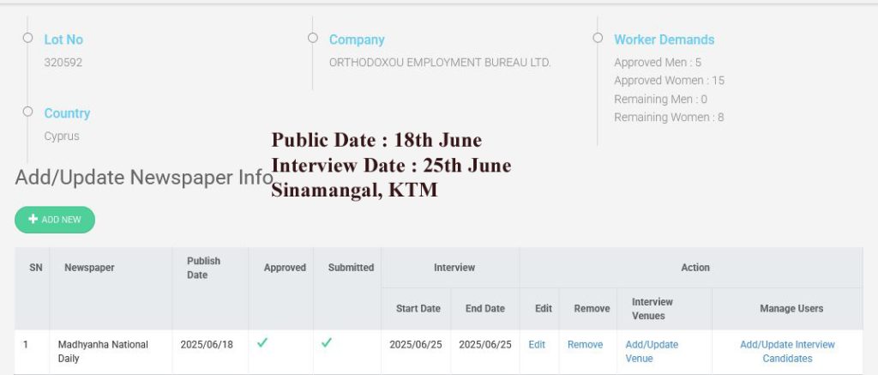Click the End Date column header
This screenshot has height=375, width=878.
click(x=484, y=309)
